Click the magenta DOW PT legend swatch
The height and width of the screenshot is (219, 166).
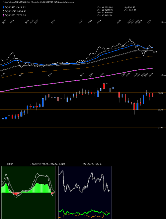click(3, 15)
